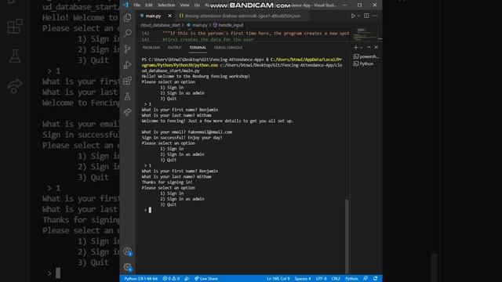The image size is (502, 282).
Task: Click 'Hello! Welcome to the Rexburg' line
Action: pos(195,77)
